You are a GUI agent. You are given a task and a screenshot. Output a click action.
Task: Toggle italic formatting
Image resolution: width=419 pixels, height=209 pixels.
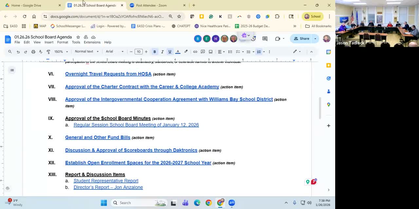point(162,52)
